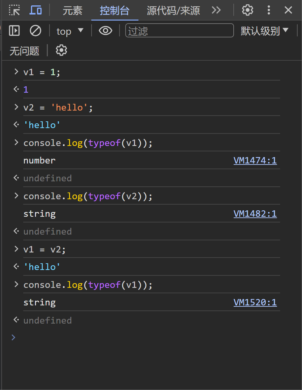The height and width of the screenshot is (390, 302).
Task: Open the VM1482:1 source link
Action: (x=255, y=214)
